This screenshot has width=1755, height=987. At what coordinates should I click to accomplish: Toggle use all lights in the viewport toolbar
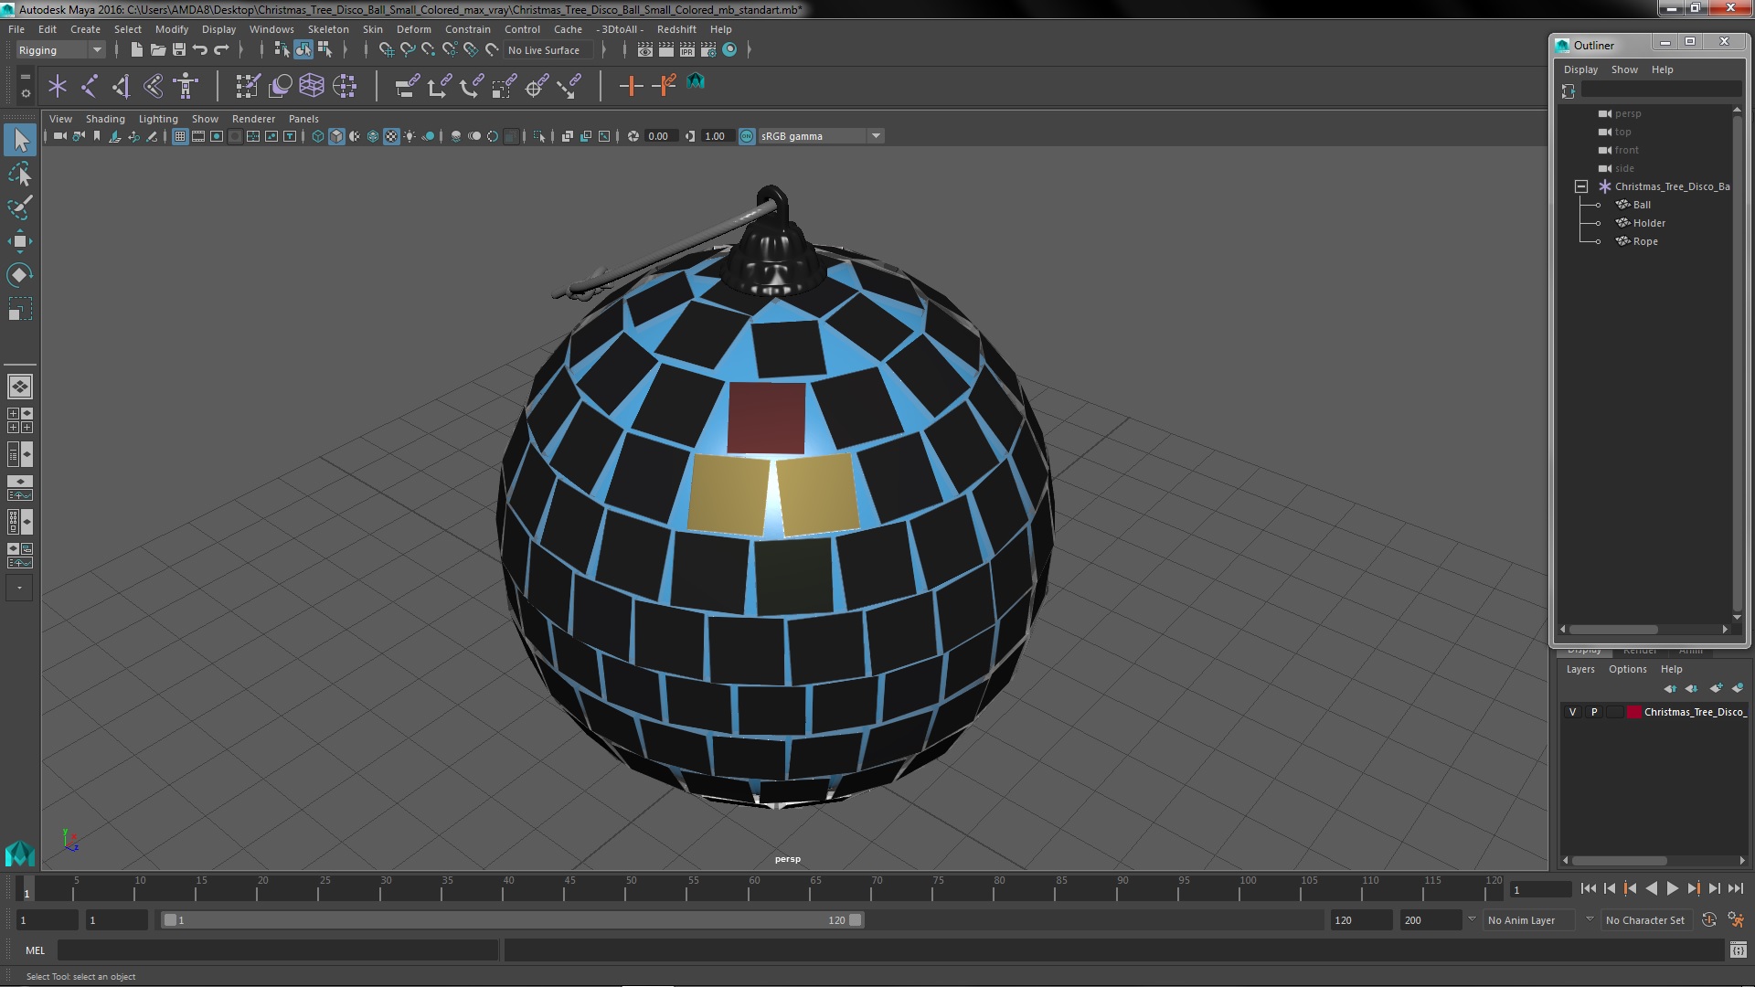pyautogui.click(x=409, y=136)
